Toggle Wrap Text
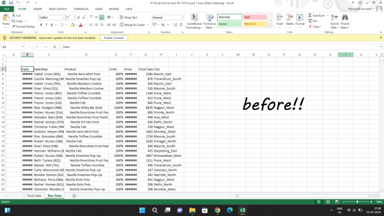Image resolution: width=384 pixels, height=216 pixels. [128, 17]
